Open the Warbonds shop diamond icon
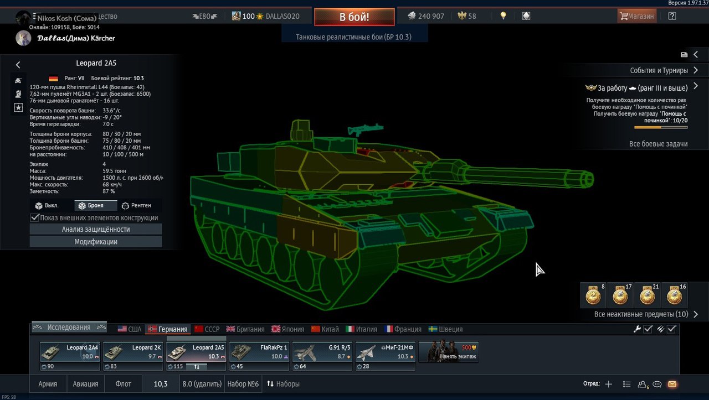Screen dimensions: 709x400 point(526,16)
